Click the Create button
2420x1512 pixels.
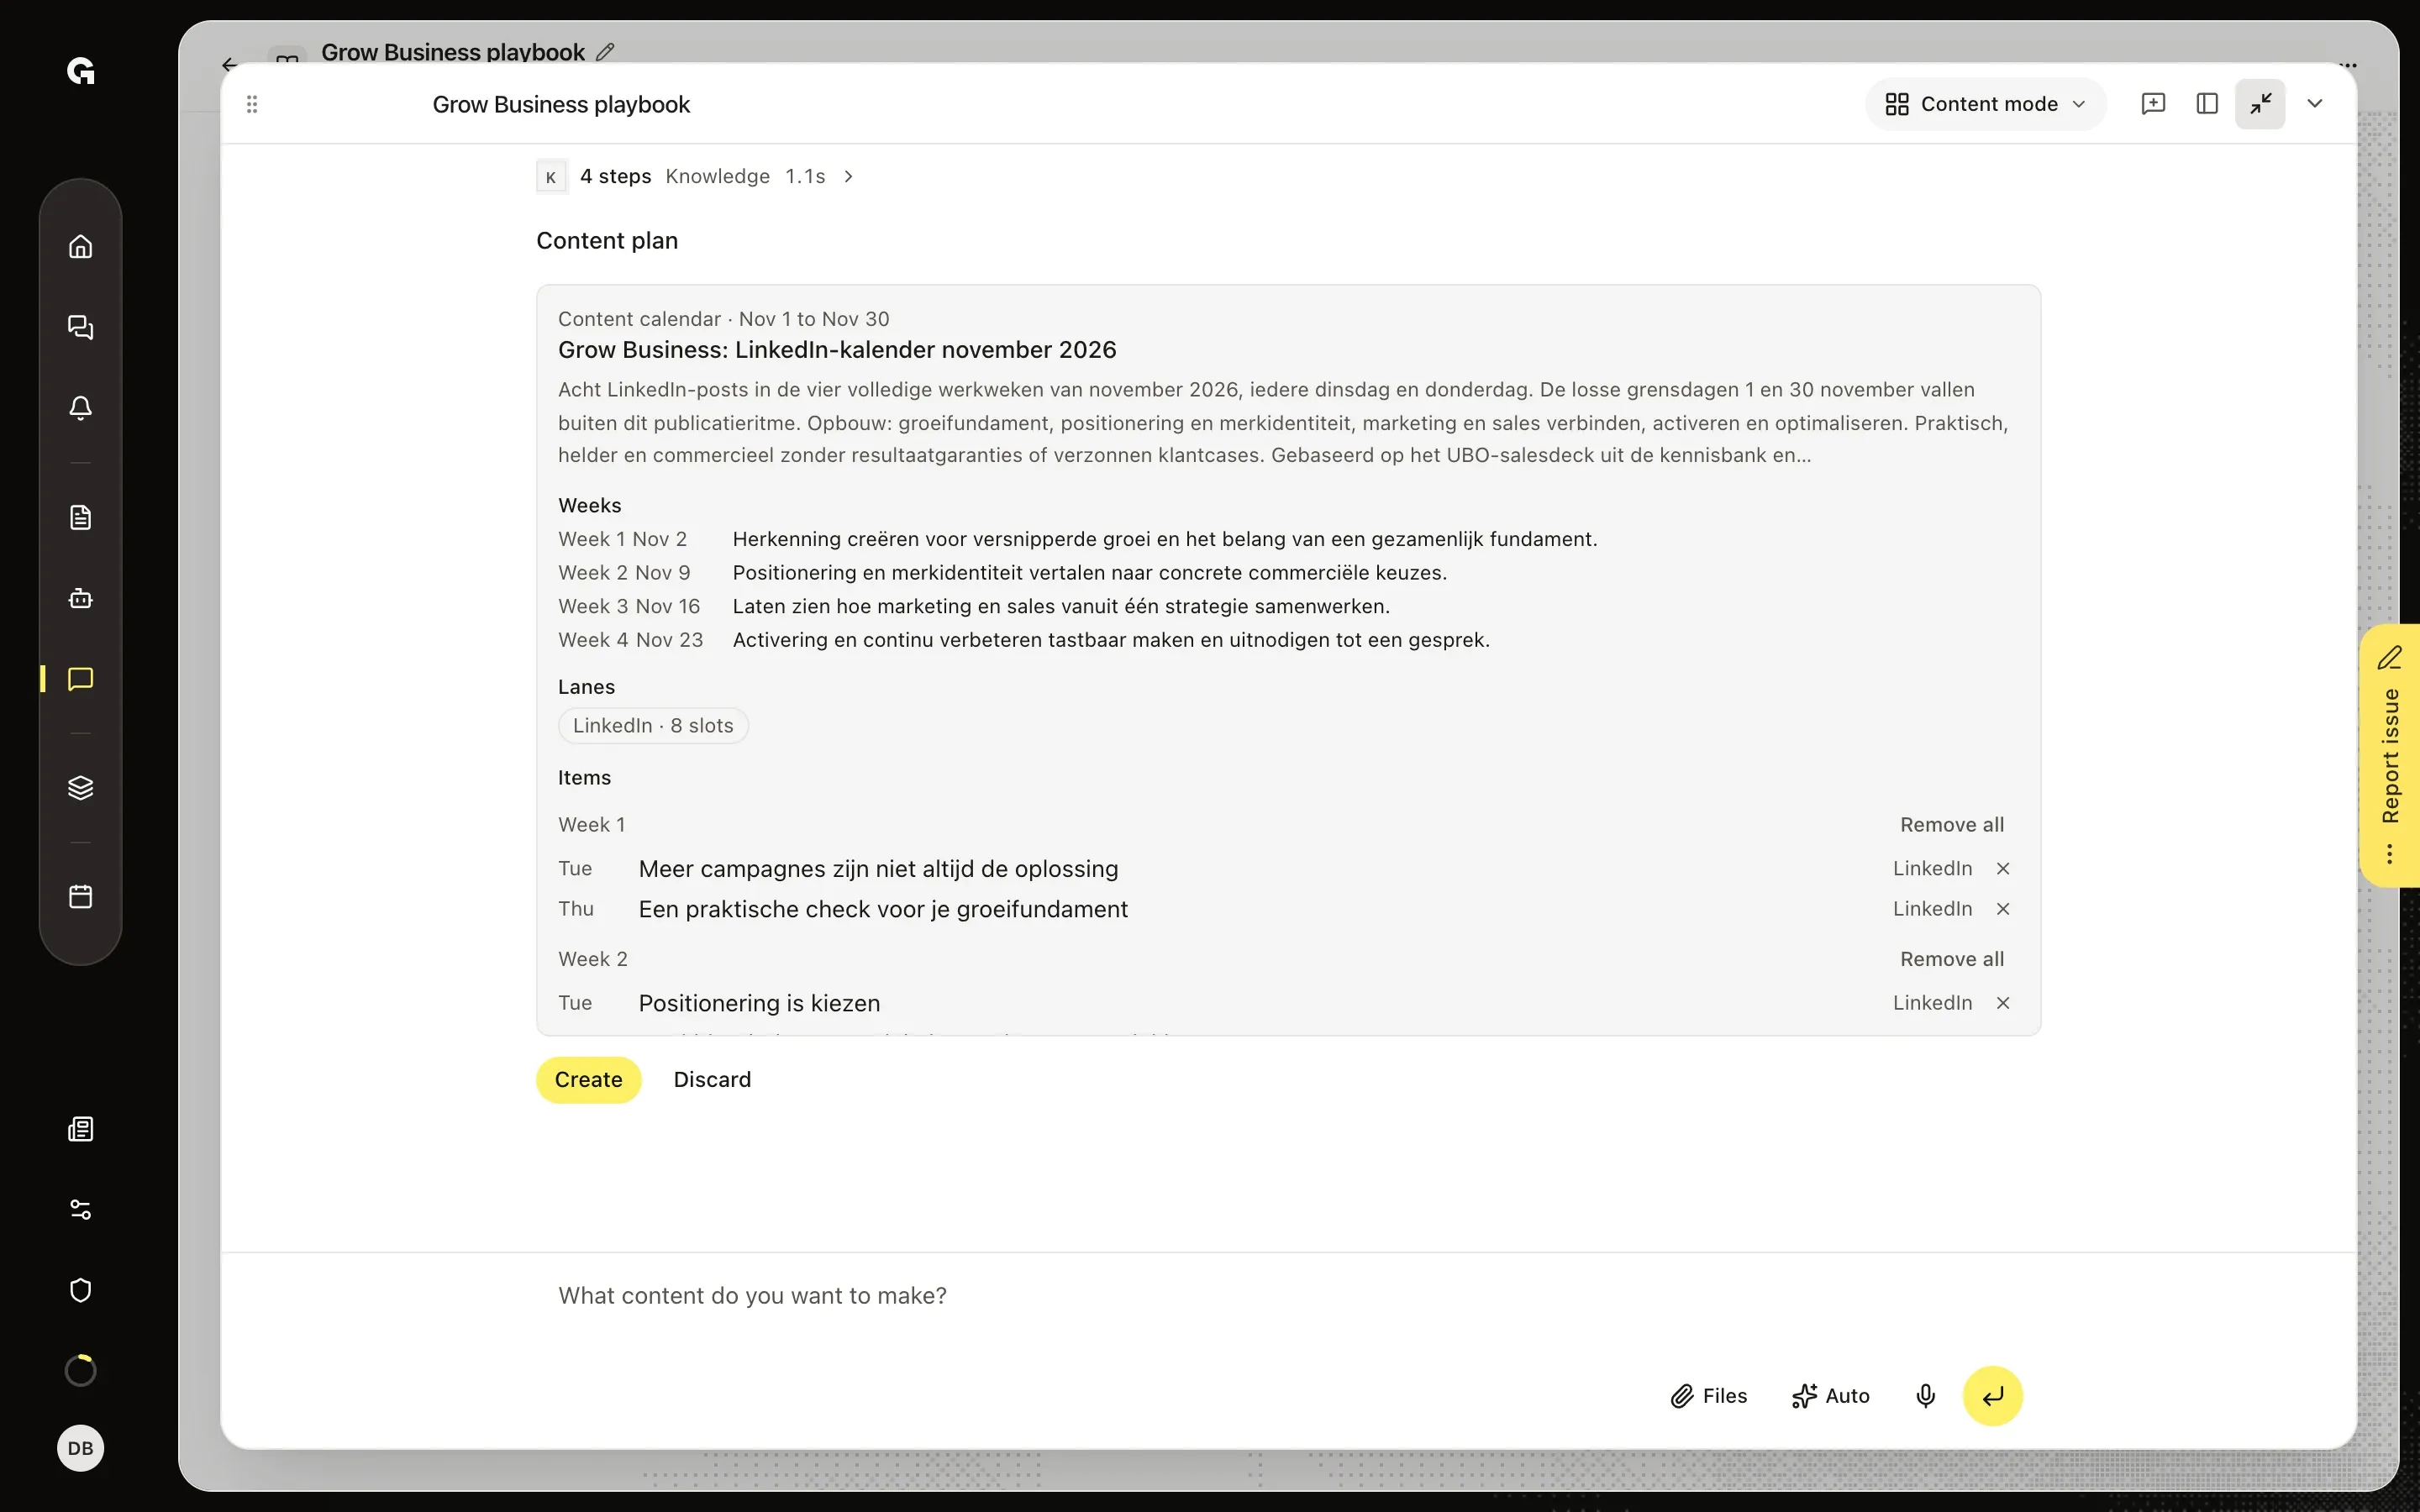point(588,1080)
